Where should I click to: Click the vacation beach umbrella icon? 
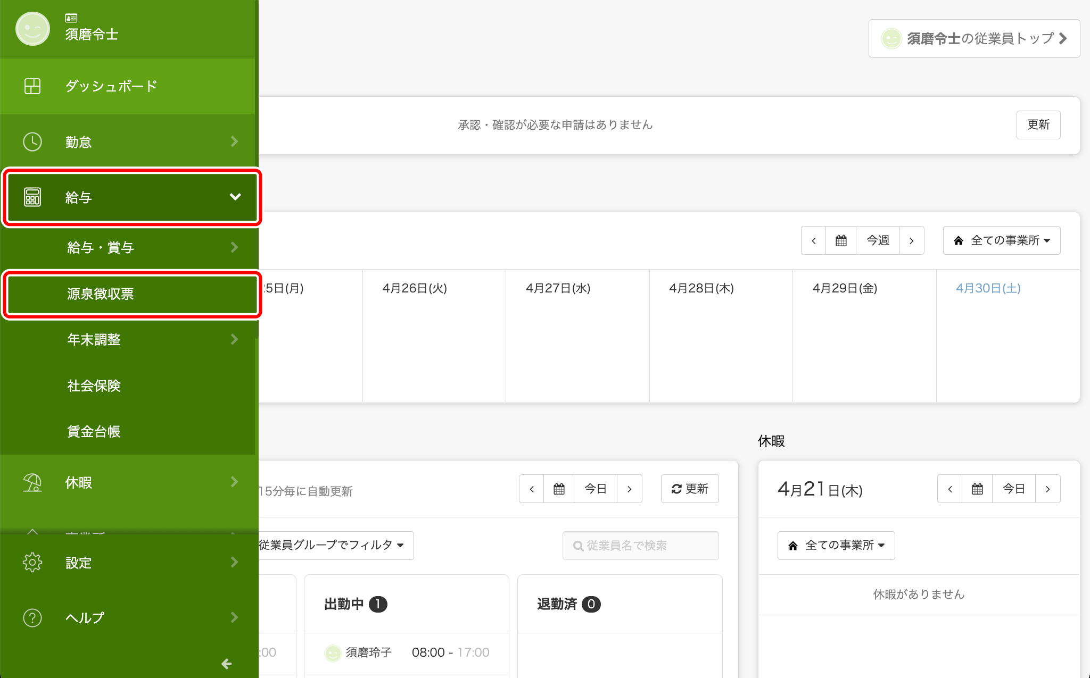pos(32,483)
